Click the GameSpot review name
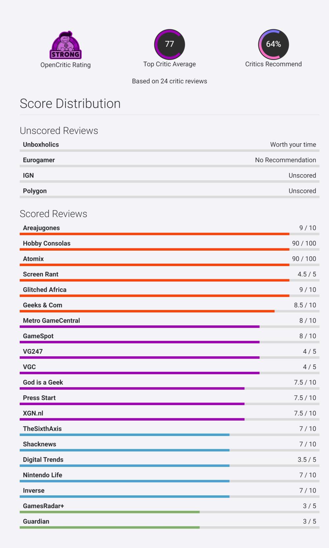Screen dimensions: 329x548 point(38,336)
